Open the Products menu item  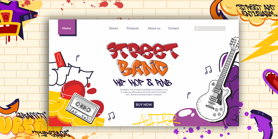133,28
